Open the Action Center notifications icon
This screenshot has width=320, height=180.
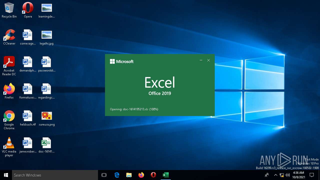[x=312, y=175]
